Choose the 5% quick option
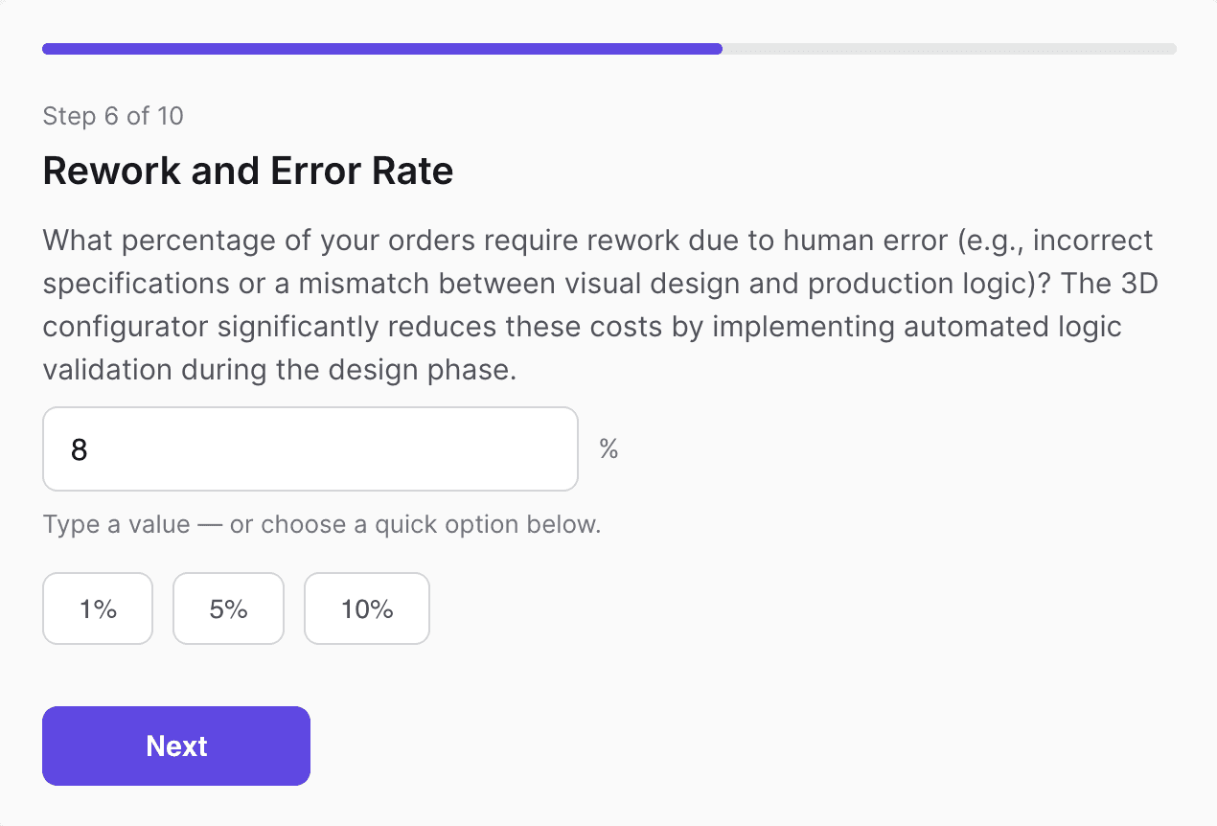Image resolution: width=1217 pixels, height=826 pixels. (x=228, y=608)
